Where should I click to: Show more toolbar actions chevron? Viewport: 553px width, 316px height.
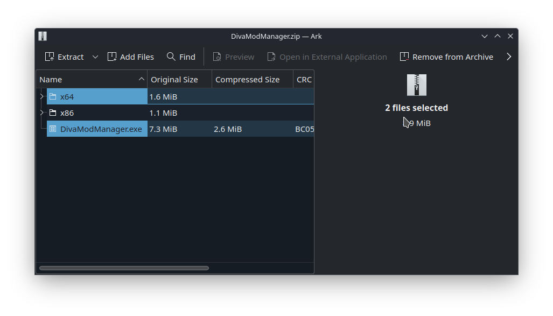(509, 57)
